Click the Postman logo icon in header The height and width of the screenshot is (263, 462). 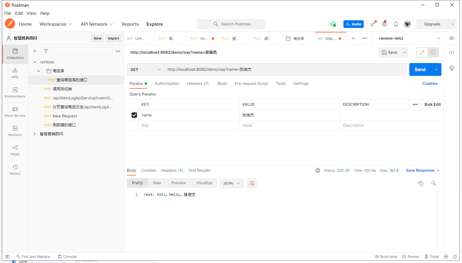[10, 24]
